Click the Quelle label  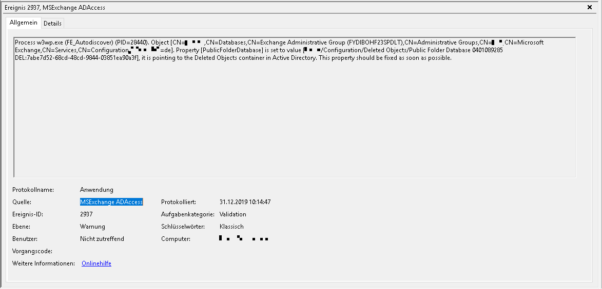[22, 202]
